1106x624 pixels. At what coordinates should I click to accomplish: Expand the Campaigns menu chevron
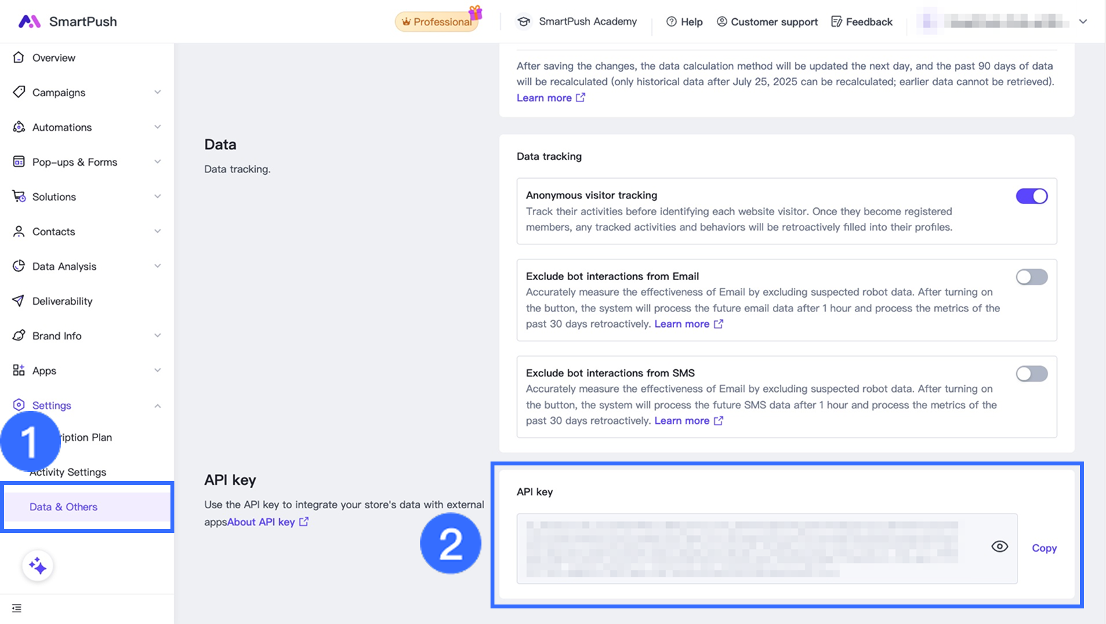(157, 92)
